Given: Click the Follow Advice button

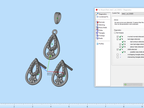Looking at the screenshot, I should [133, 85].
